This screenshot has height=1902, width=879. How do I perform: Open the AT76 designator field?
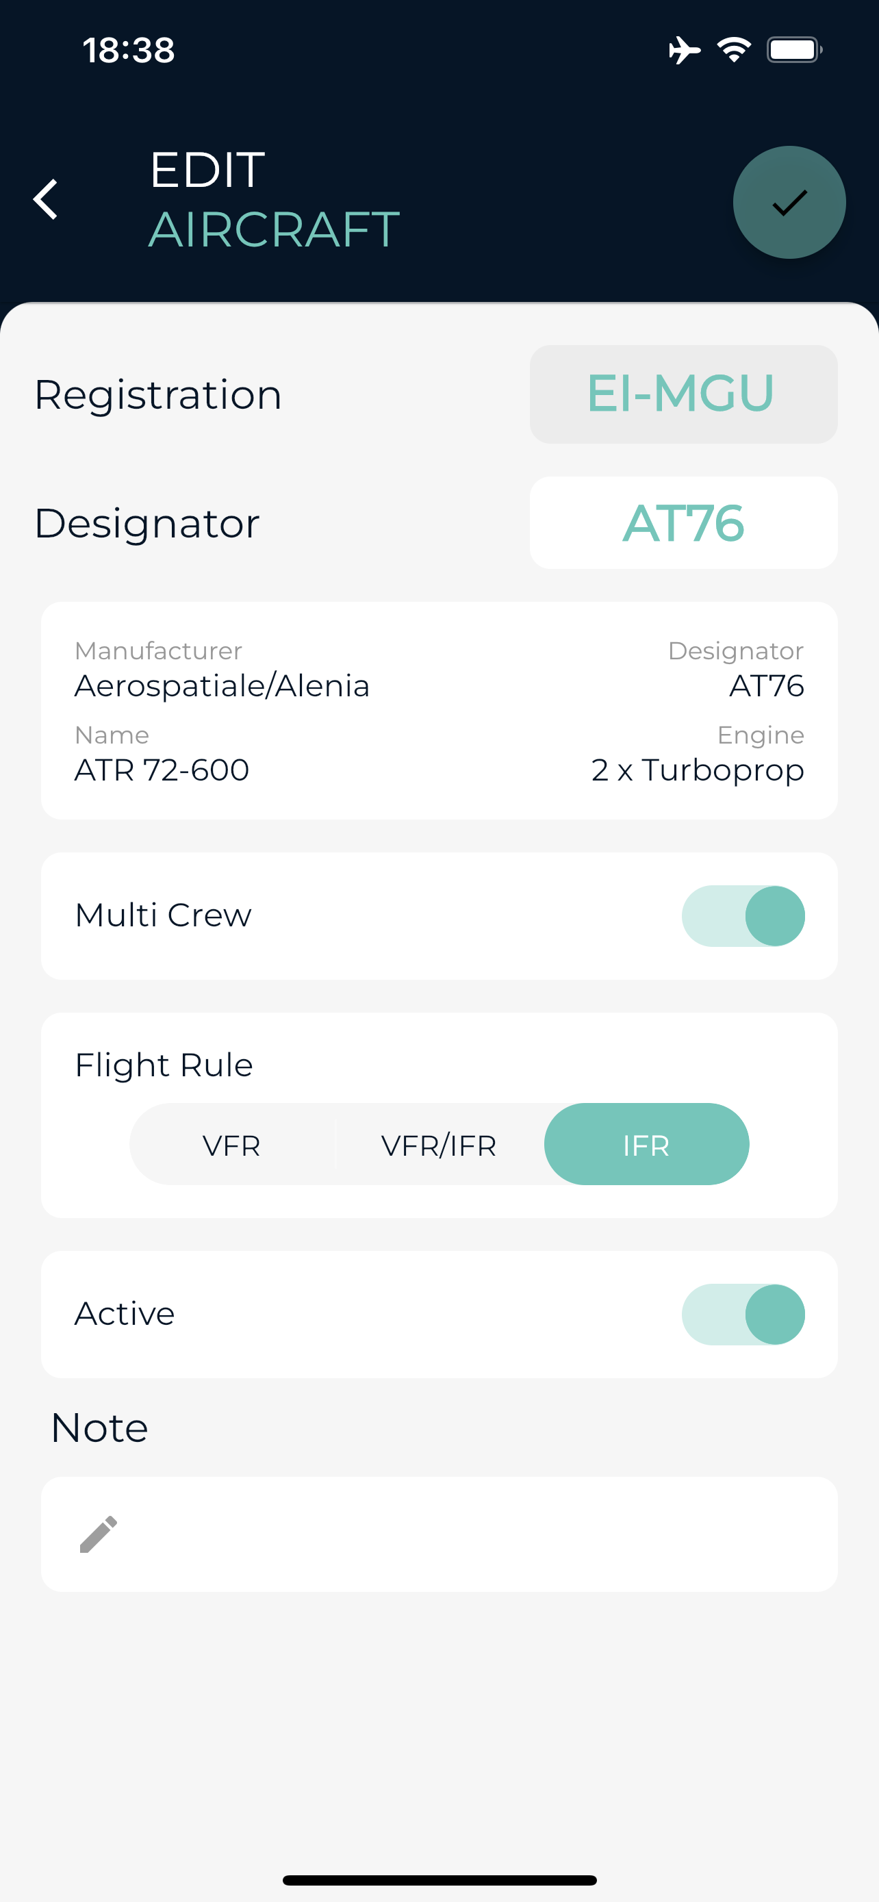[x=683, y=523]
